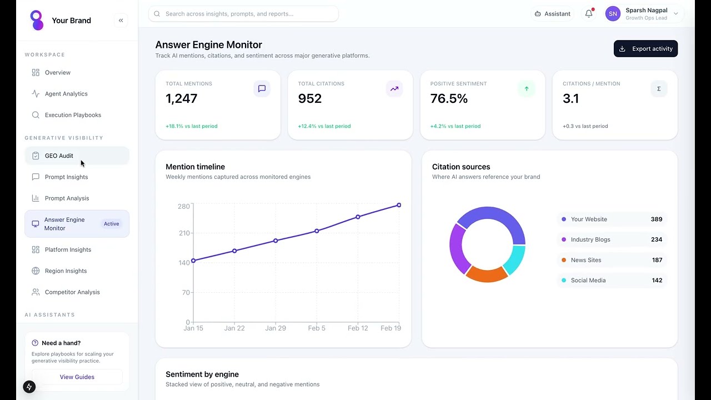Viewport: 711px width, 400px height.
Task: Click the Competitor Analysis people icon
Action: (36, 292)
